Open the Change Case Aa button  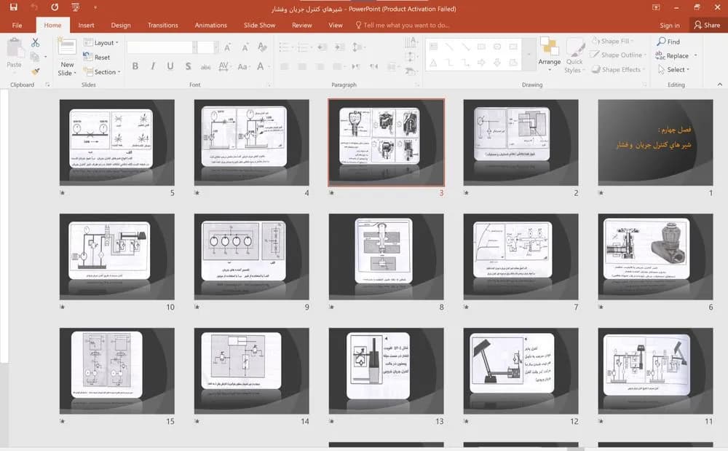point(242,66)
